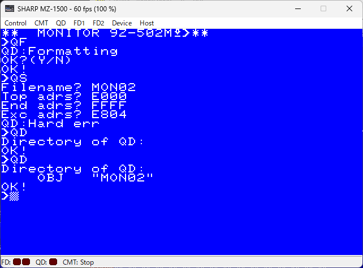Viewport: 363px width, 268px height.
Task: Click the 'Top adrs? E000' line
Action: (64, 96)
